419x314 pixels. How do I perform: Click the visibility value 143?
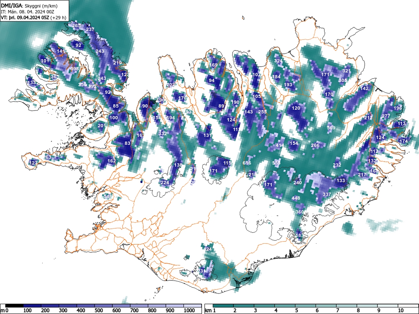tap(249, 112)
